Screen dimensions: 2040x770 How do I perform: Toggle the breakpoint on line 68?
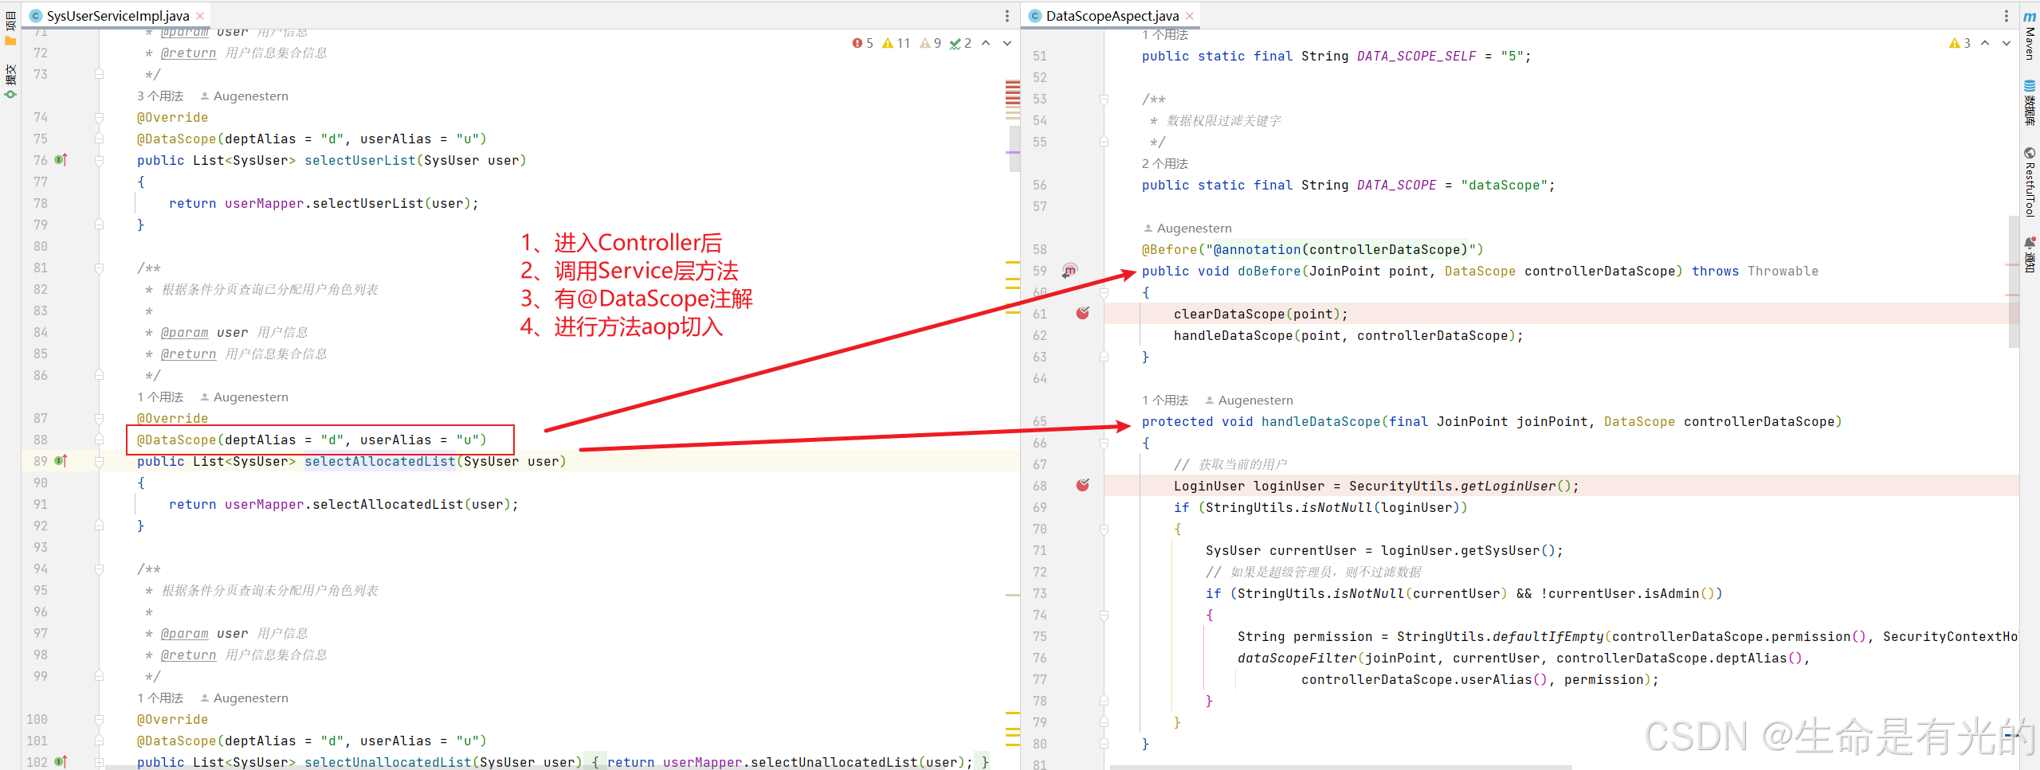1083,486
